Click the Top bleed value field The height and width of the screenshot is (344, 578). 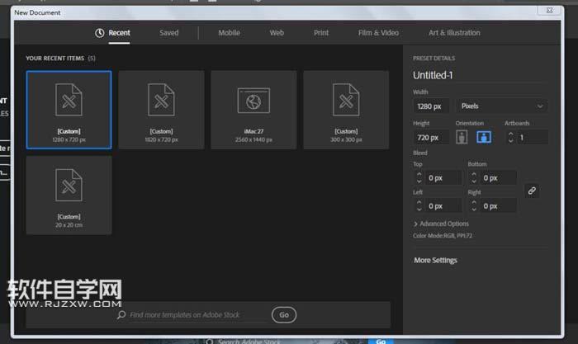[x=443, y=178]
